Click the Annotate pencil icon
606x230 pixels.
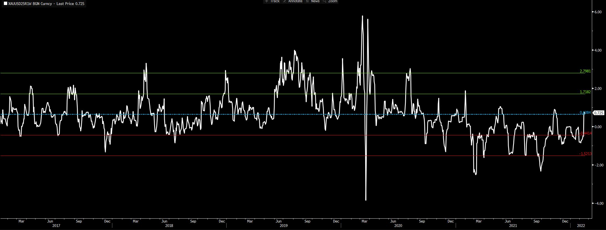pyautogui.click(x=285, y=1)
